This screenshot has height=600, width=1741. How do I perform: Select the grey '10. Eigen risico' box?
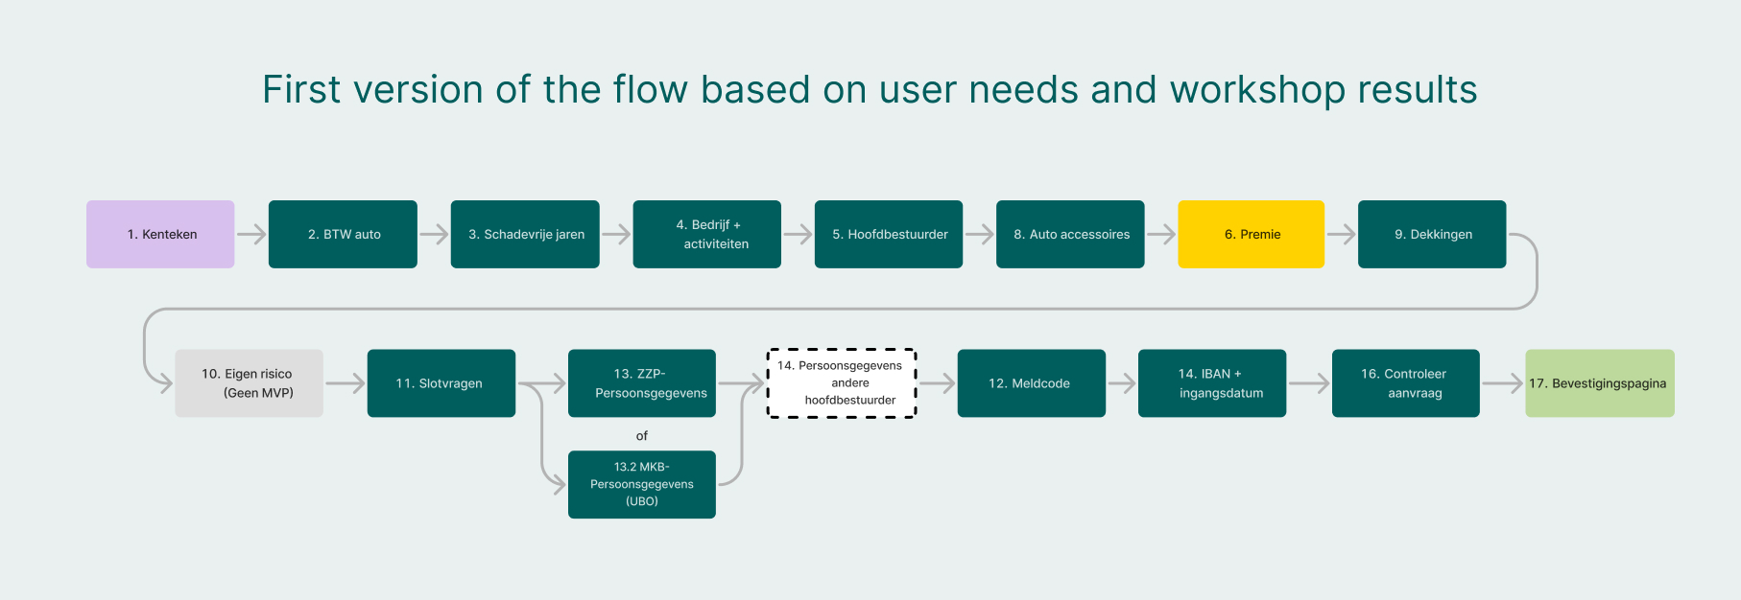coord(249,383)
